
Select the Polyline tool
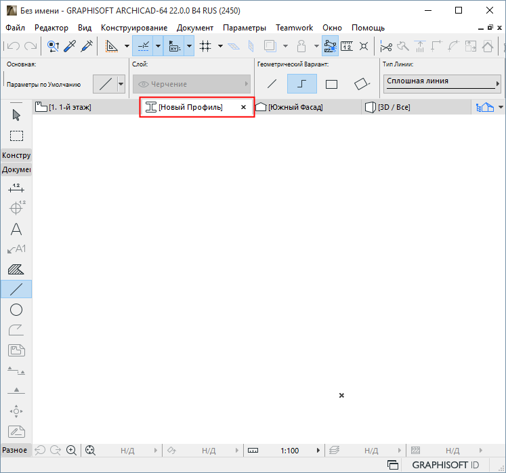(16, 330)
